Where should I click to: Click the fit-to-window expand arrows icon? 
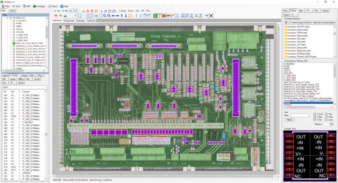pyautogui.click(x=80, y=16)
